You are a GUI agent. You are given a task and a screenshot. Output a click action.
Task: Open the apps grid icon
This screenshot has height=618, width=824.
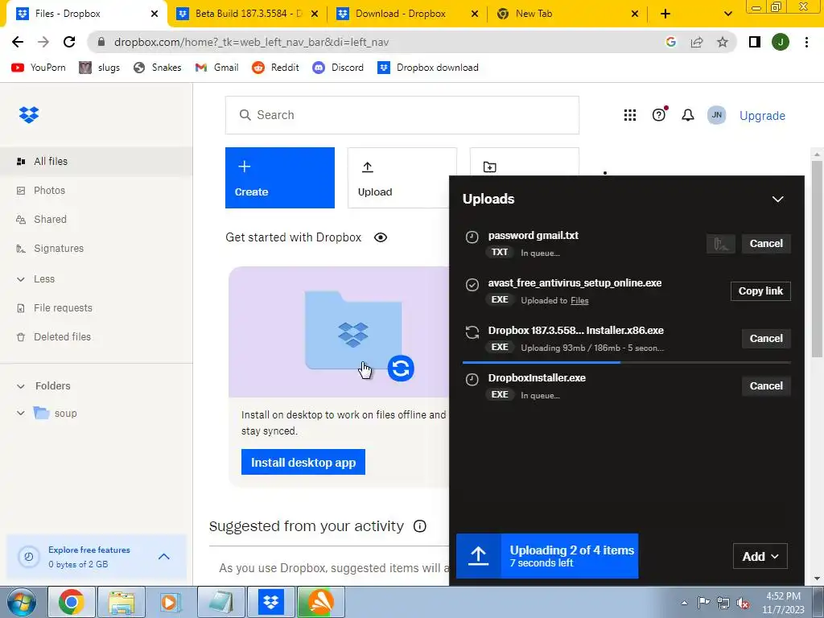[629, 115]
